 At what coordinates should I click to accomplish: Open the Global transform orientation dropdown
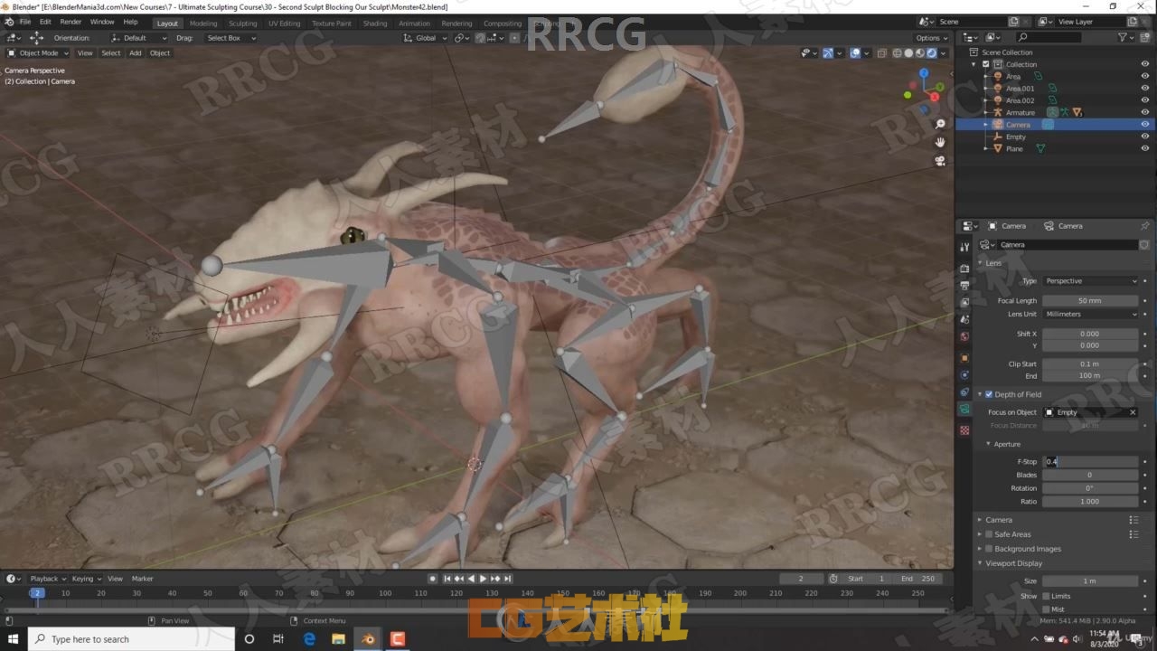coord(425,38)
